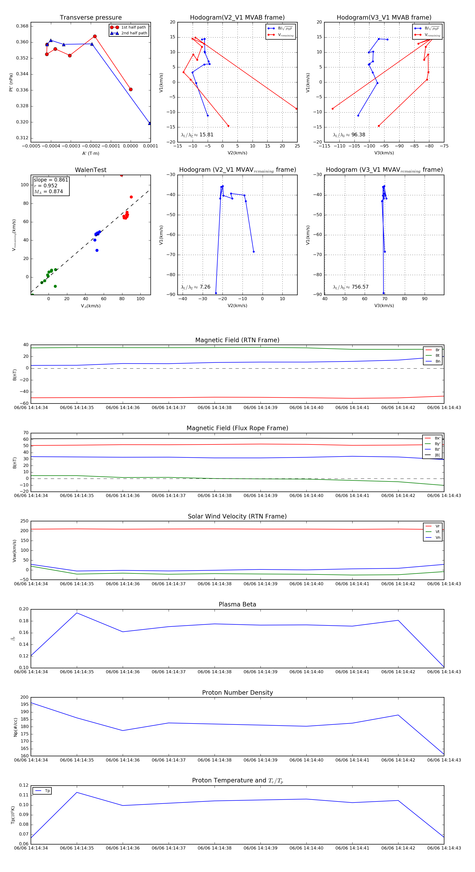Click the eigenvalue ratio 96.38 annotation
Image resolution: width=475 pixels, height=872 pixels.
(x=349, y=135)
